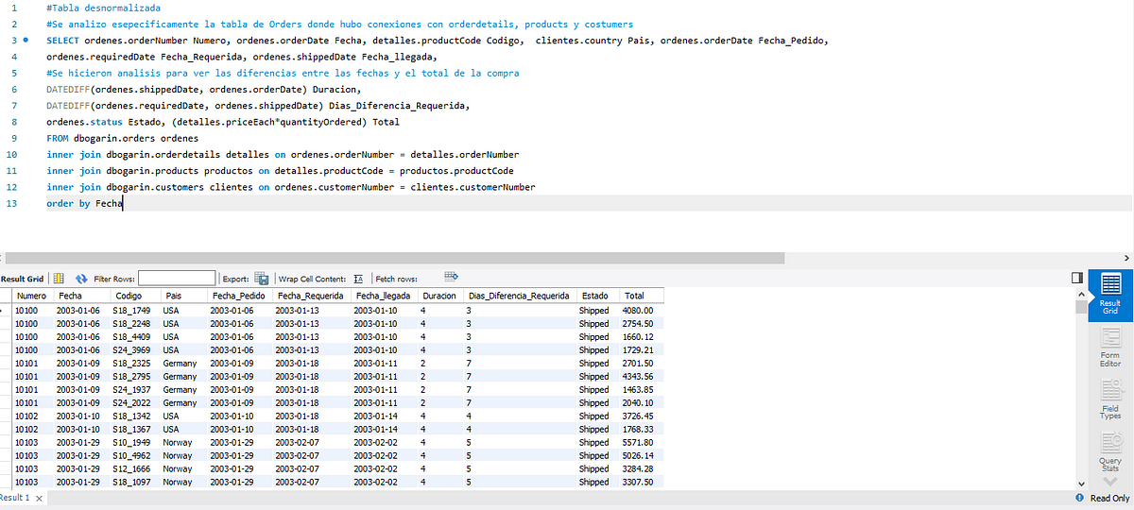
Task: Click the cell with code S18_1097
Action: [135, 482]
